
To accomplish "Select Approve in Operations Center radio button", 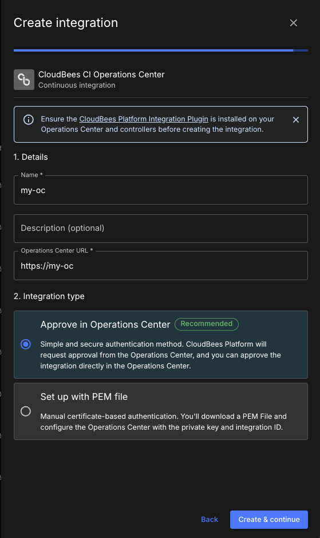I will click(26, 344).
